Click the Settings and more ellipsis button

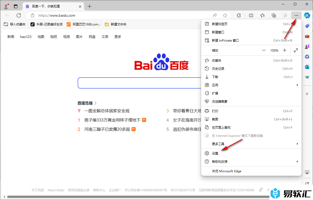[x=296, y=15]
